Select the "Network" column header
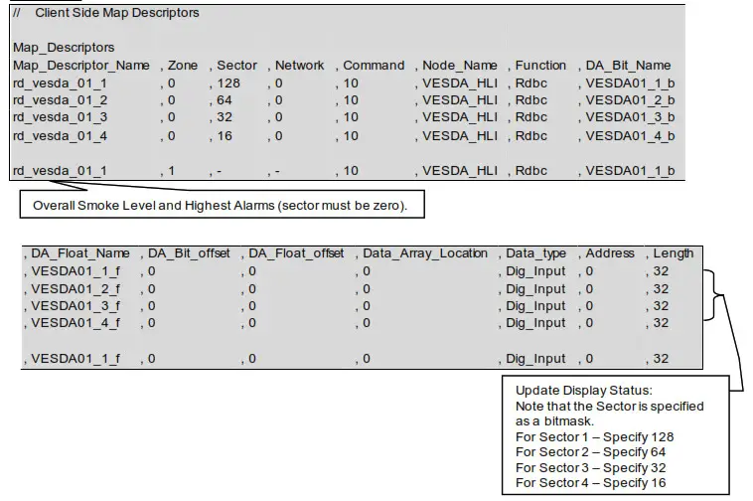 300,66
